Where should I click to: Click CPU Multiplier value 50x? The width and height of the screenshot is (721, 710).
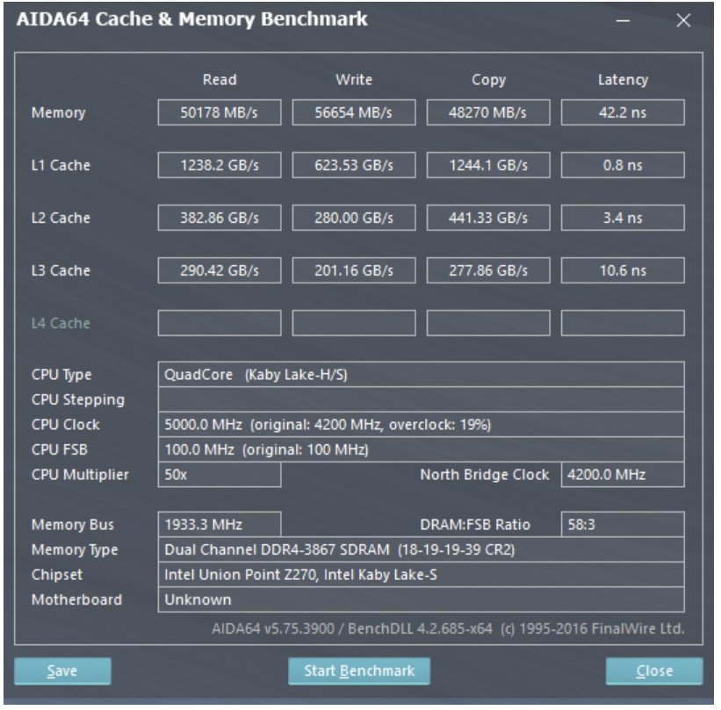coord(220,474)
